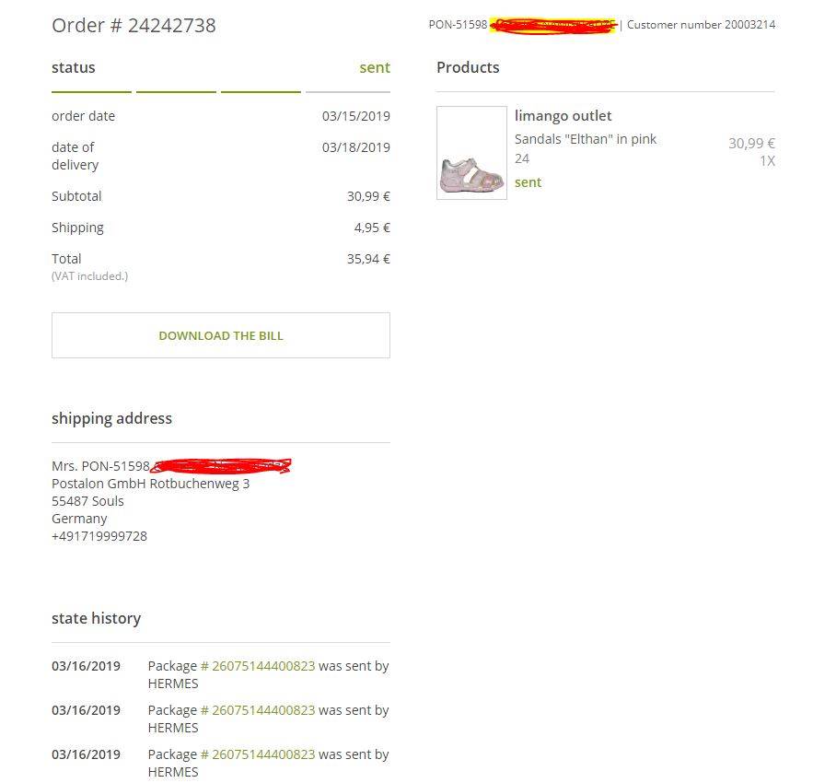Click the green sent label under product
Viewport: 813px width, 783px height.
coord(528,182)
